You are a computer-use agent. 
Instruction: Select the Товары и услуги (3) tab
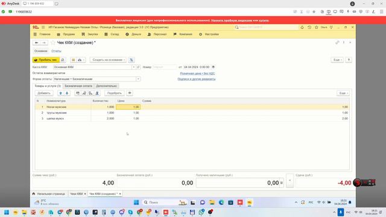pos(48,86)
